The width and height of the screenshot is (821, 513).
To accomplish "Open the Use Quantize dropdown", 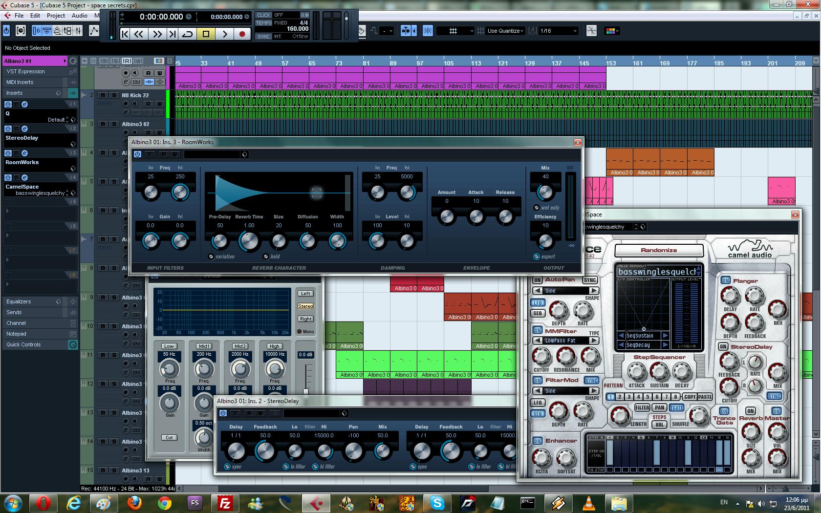I will pyautogui.click(x=505, y=31).
